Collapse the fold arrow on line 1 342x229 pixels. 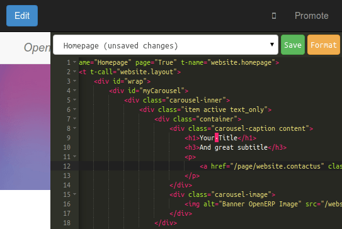(74, 62)
